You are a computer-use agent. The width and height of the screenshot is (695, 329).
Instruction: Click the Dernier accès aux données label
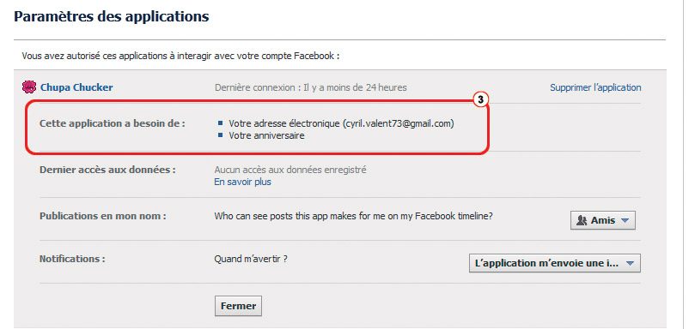107,170
